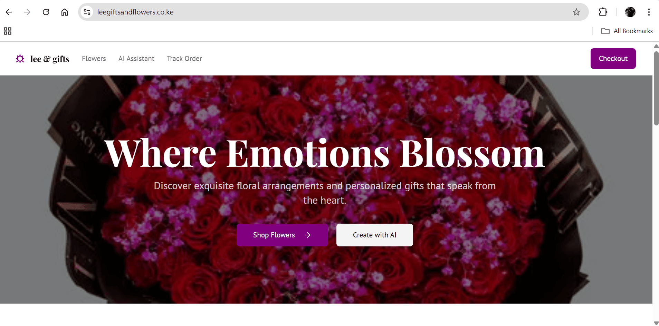Image resolution: width=659 pixels, height=326 pixels.
Task: Click the Shop Flowers button
Action: tap(282, 235)
